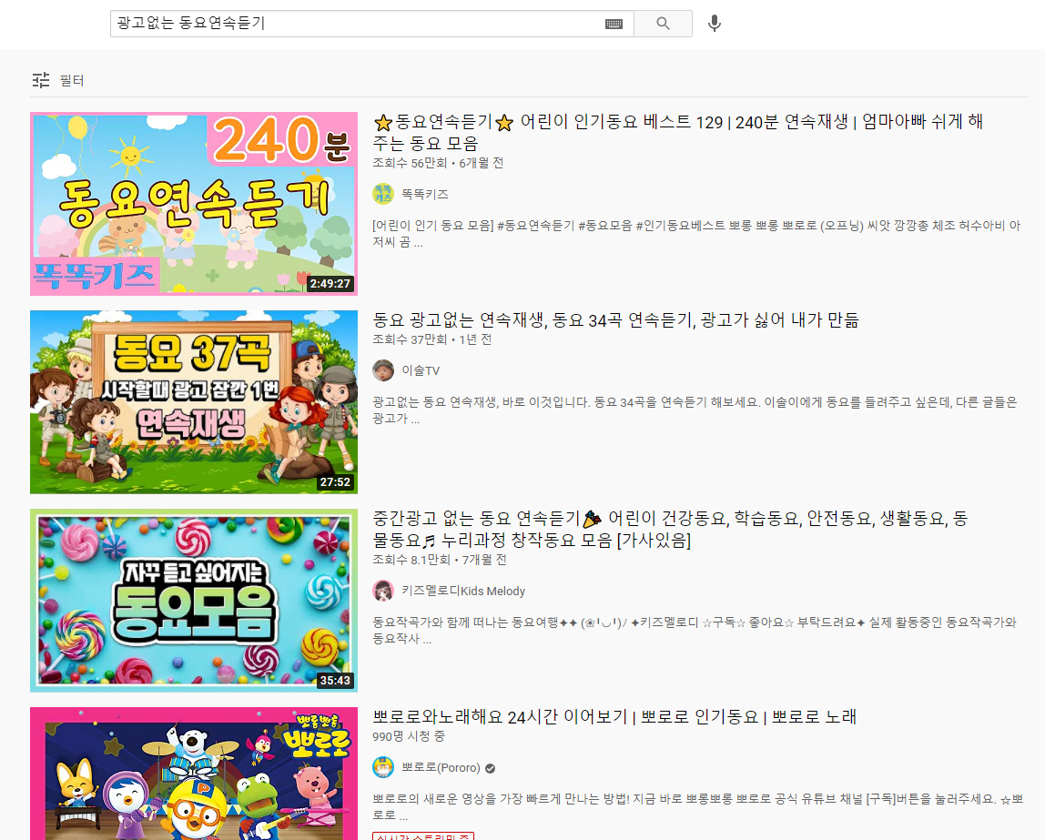Click the description starting 광고없는 동요 연속재생, 바로
Image resolution: width=1045 pixels, height=840 pixels.
[x=695, y=410]
